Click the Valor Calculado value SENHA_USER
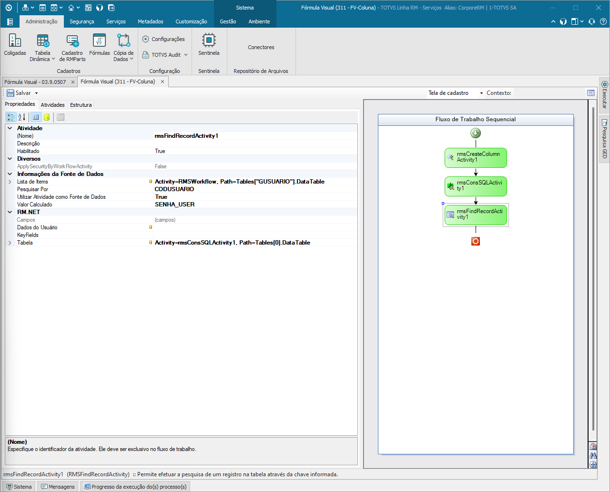 [255, 205]
